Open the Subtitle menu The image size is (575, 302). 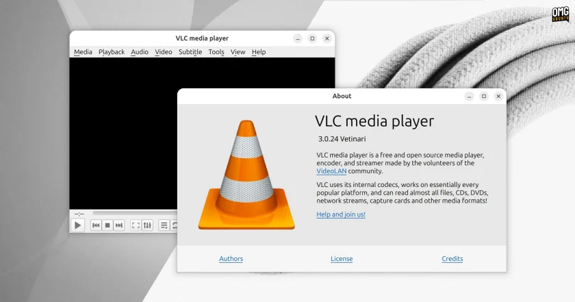pyautogui.click(x=190, y=52)
